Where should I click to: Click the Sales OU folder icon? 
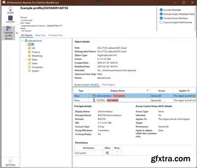coord(30,60)
